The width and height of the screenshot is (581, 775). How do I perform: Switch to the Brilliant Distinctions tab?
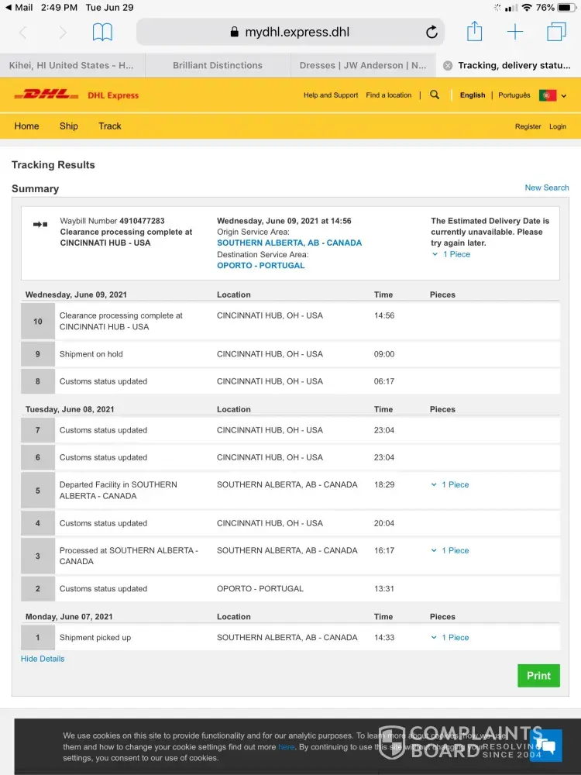tap(218, 66)
